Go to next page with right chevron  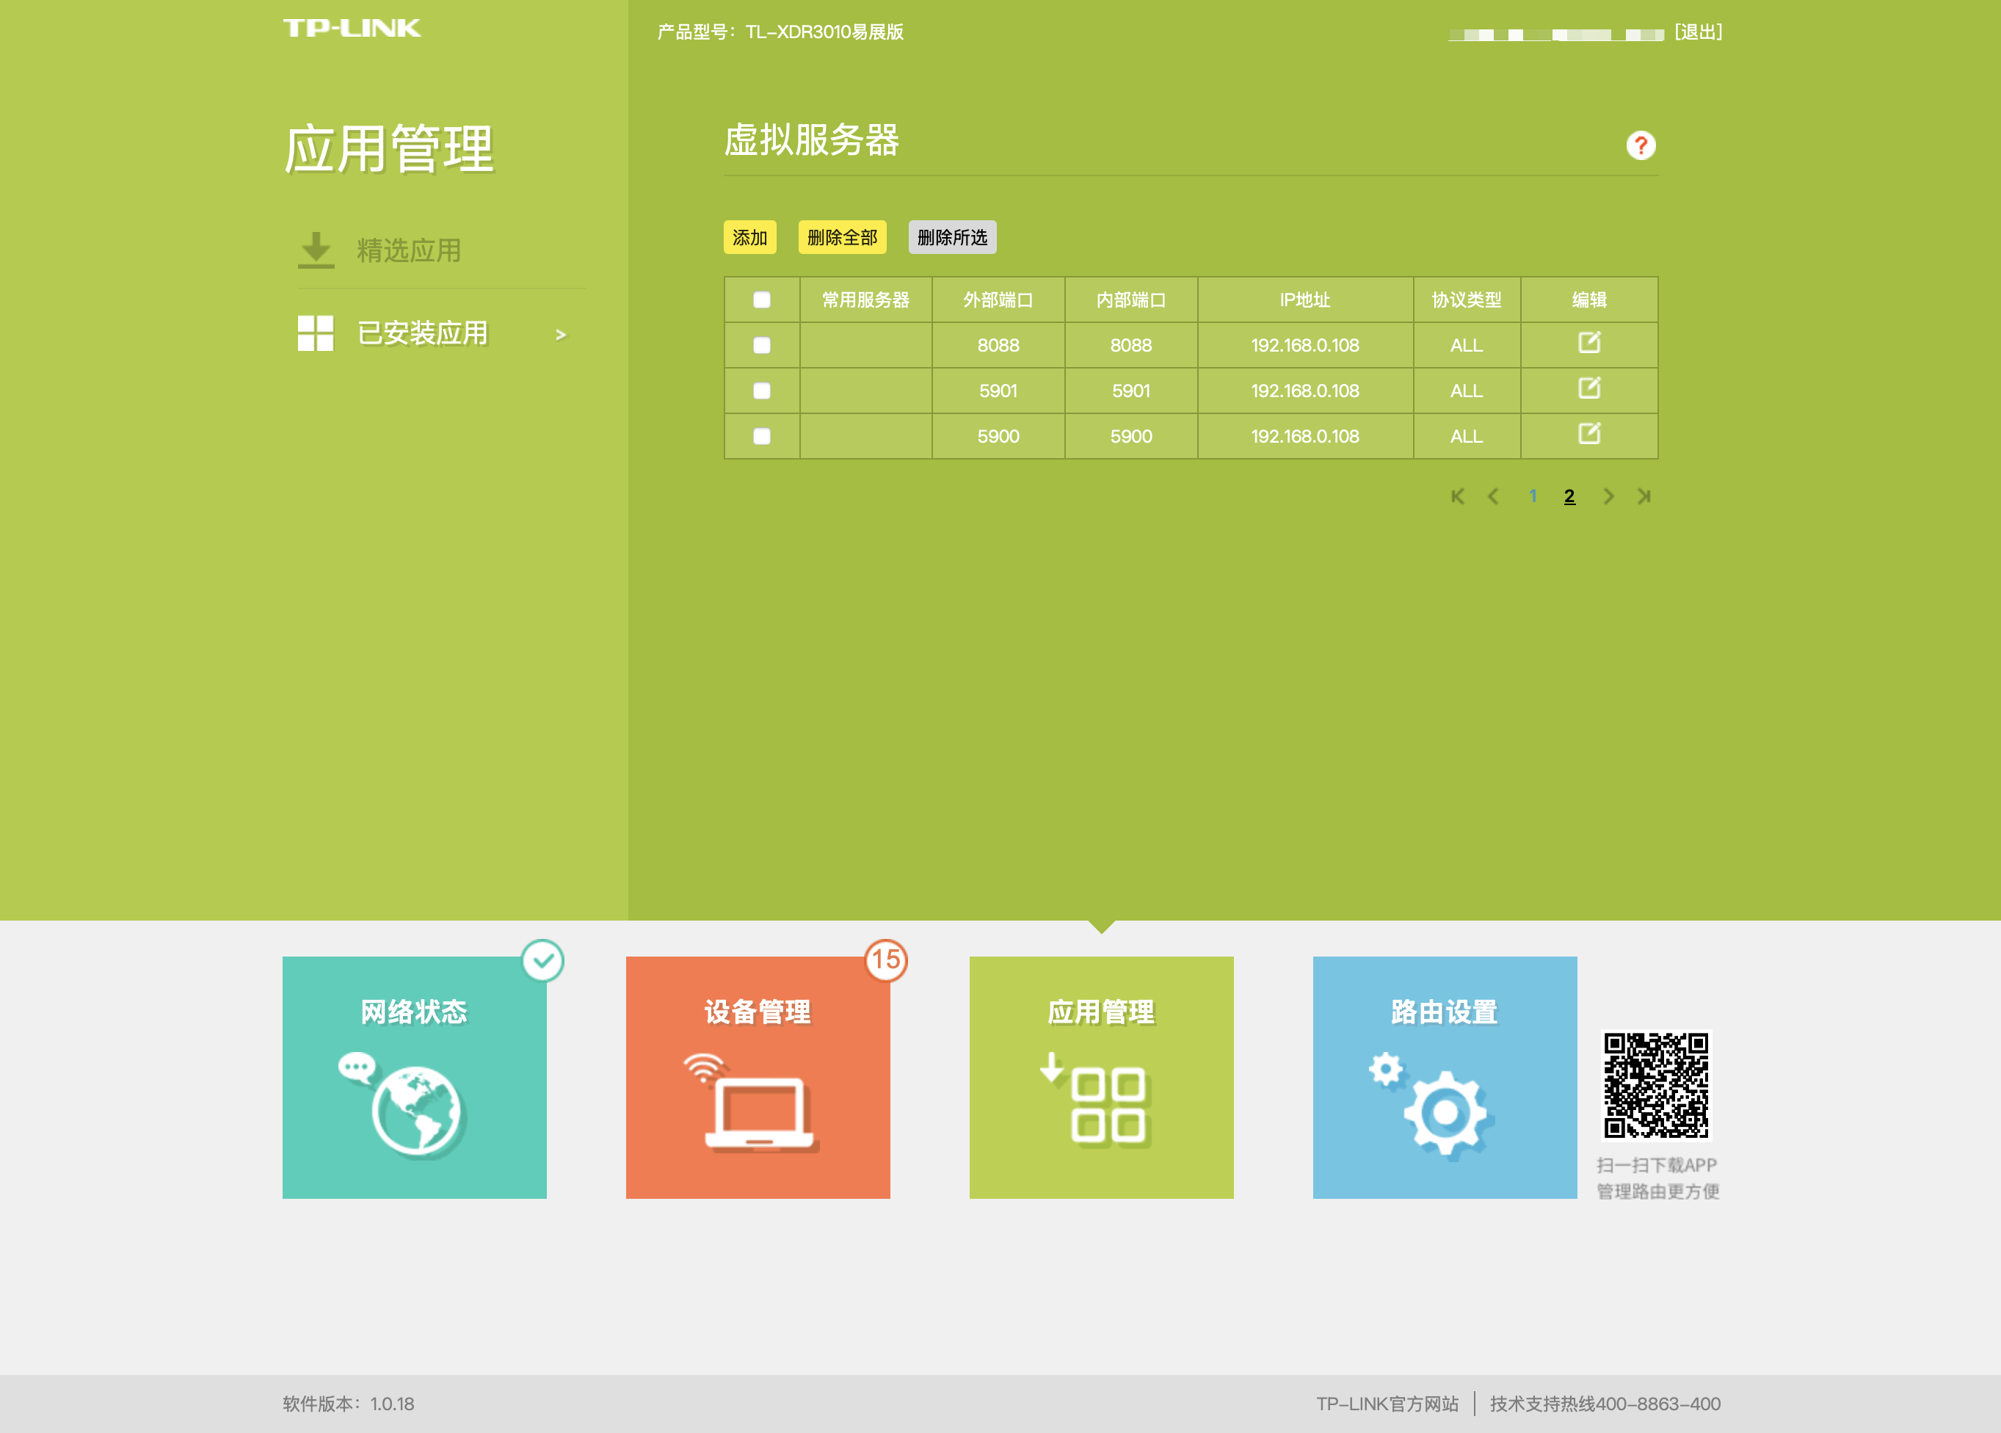click(1608, 497)
